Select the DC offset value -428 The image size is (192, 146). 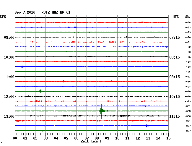click(x=188, y=87)
